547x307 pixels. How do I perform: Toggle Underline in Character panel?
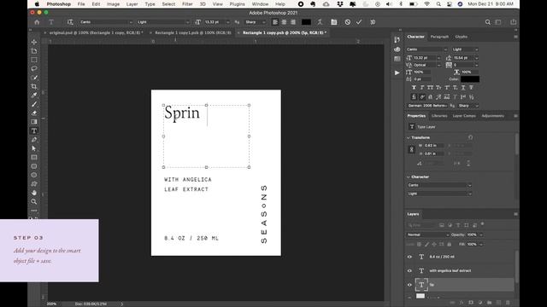463,87
